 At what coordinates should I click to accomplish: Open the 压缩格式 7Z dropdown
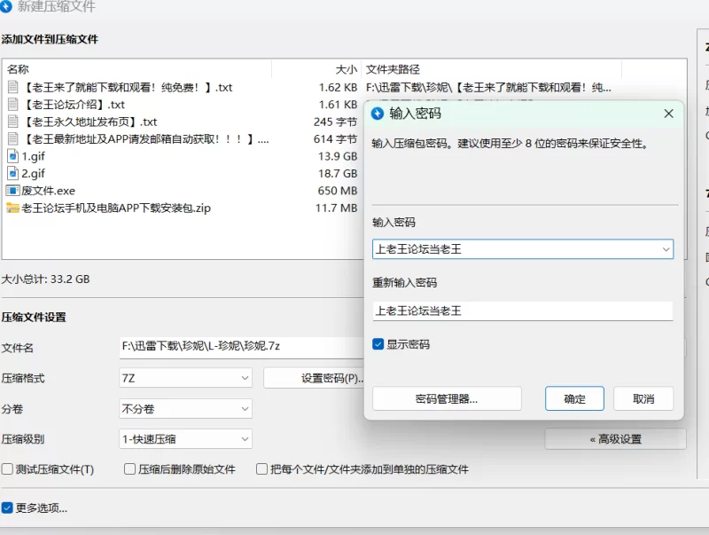(x=185, y=378)
